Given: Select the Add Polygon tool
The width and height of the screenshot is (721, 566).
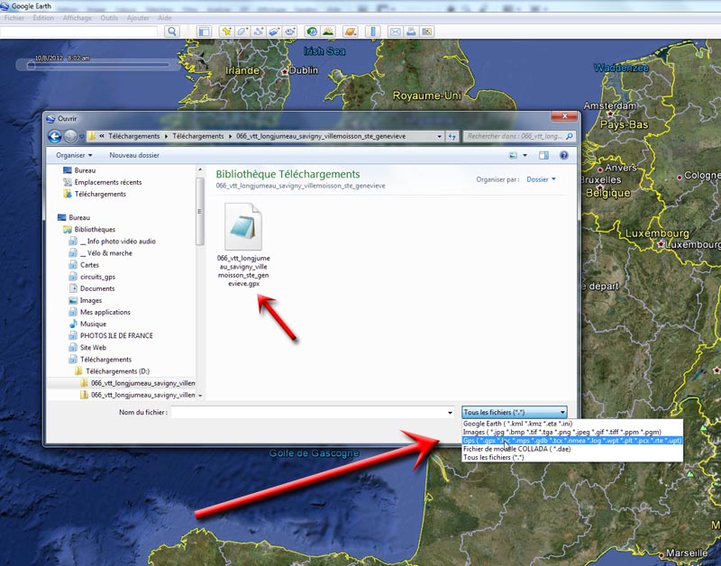Looking at the screenshot, I should (242, 32).
